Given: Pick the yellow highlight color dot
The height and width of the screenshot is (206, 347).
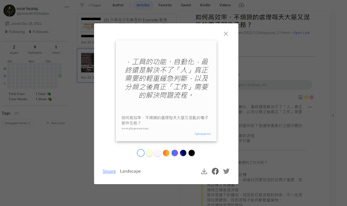Looking at the screenshot, I should (306, 98).
